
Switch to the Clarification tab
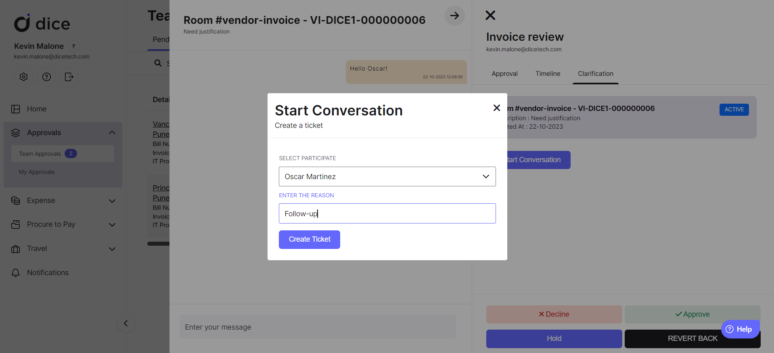(x=596, y=73)
